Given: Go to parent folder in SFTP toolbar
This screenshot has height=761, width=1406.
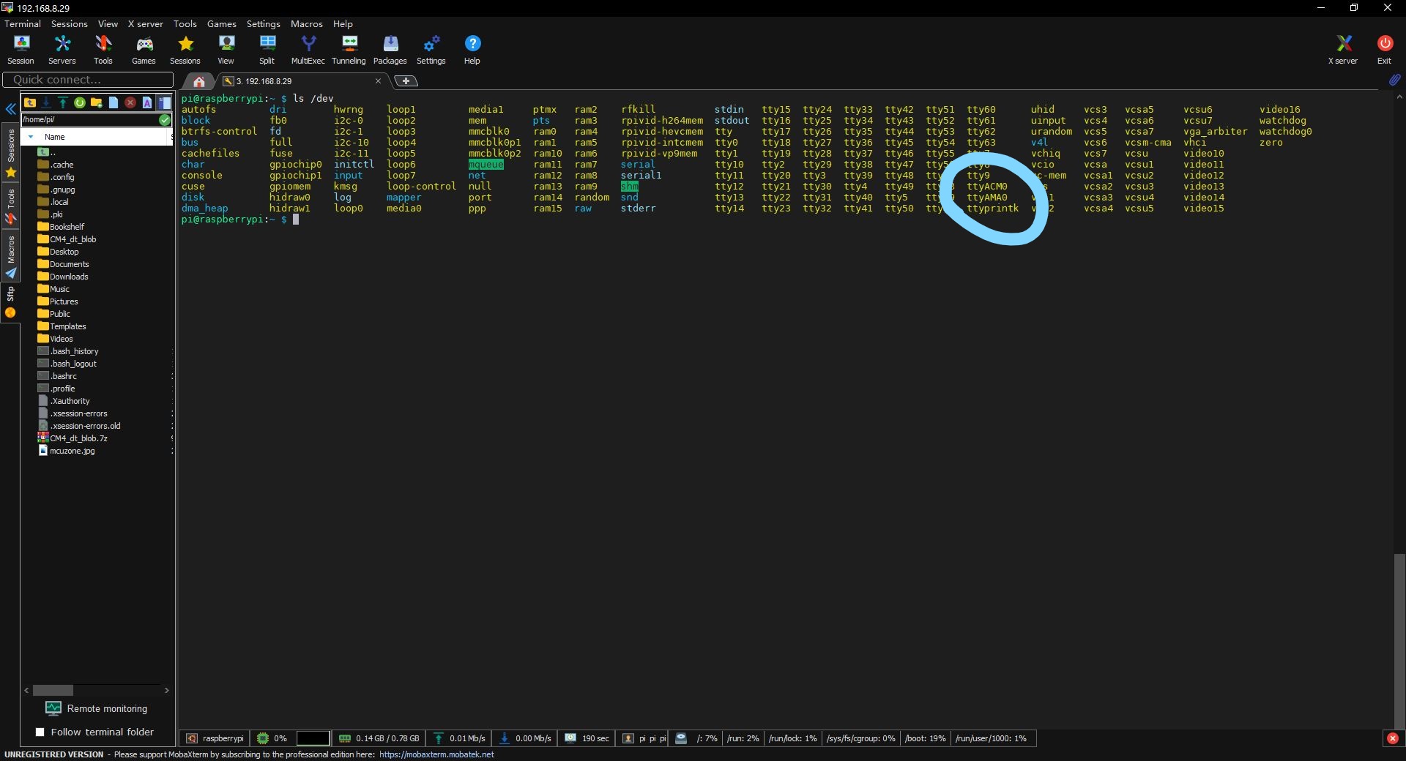Looking at the screenshot, I should 30,102.
